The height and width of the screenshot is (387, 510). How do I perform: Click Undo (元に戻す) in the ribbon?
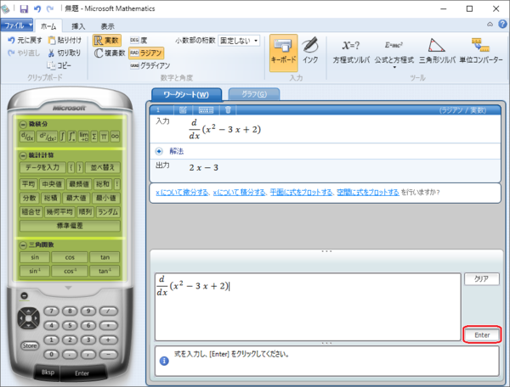coord(25,40)
